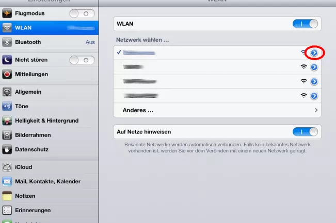Turn off the main WLAN switch
Screen dimensions: 336x223
point(305,24)
